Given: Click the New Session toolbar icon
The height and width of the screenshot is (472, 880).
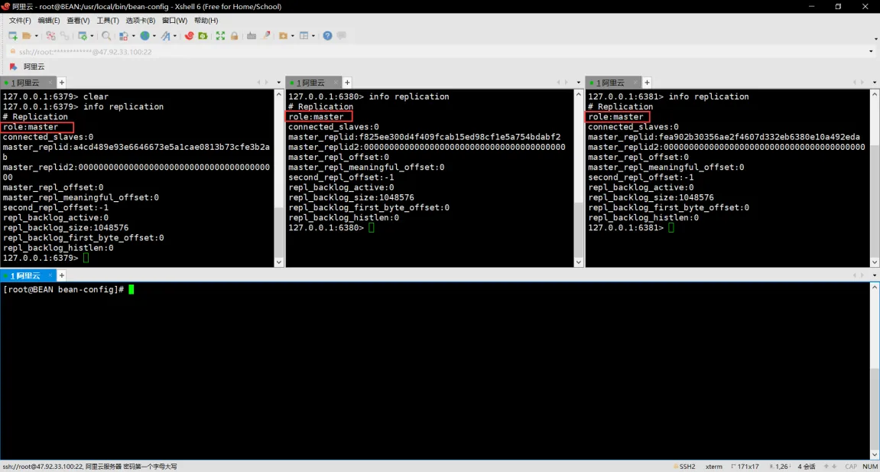Looking at the screenshot, I should pyautogui.click(x=12, y=36).
